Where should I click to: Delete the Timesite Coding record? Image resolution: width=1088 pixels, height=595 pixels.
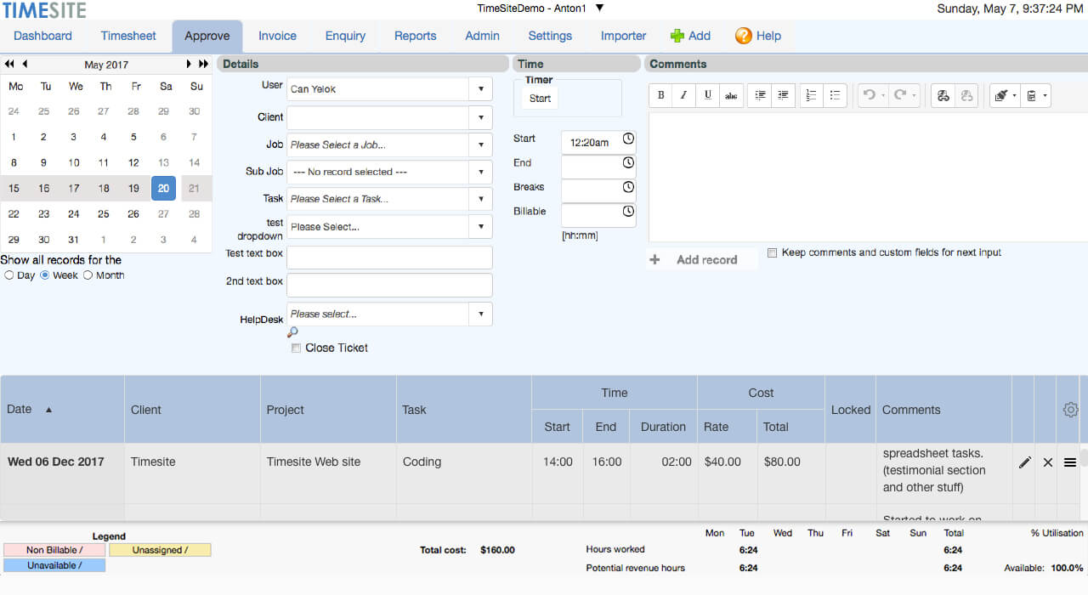click(x=1047, y=462)
